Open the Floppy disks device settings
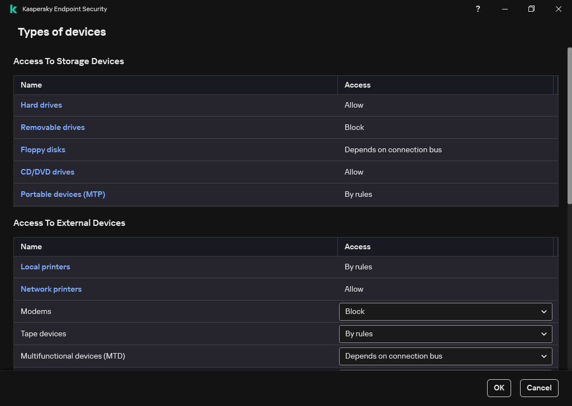This screenshot has height=406, width=572. pyautogui.click(x=43, y=149)
